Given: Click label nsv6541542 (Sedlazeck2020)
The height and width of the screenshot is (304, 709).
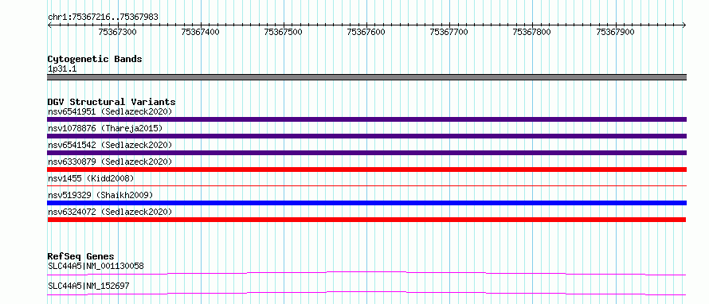Looking at the screenshot, I should pyautogui.click(x=110, y=145).
